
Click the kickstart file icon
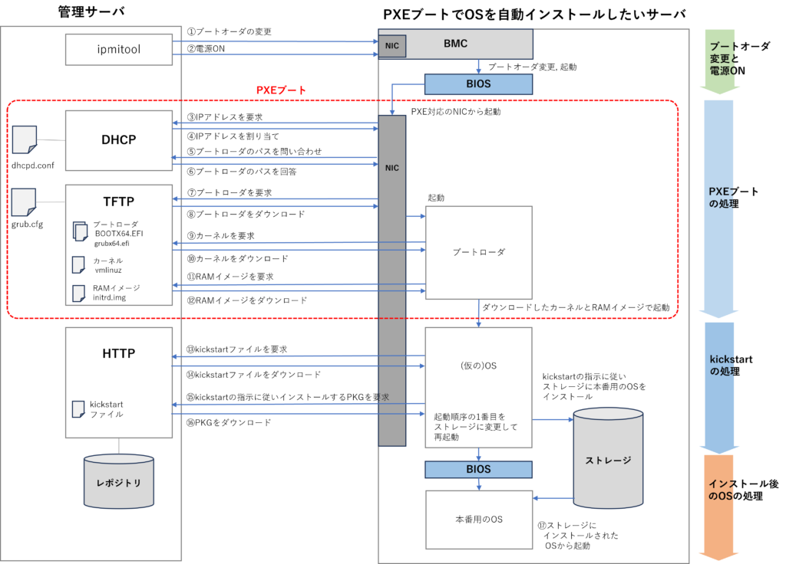pos(78,408)
